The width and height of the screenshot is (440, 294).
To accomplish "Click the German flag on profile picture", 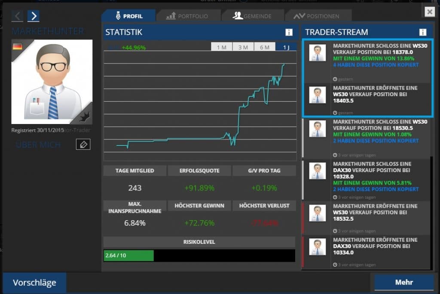I will pyautogui.click(x=18, y=46).
